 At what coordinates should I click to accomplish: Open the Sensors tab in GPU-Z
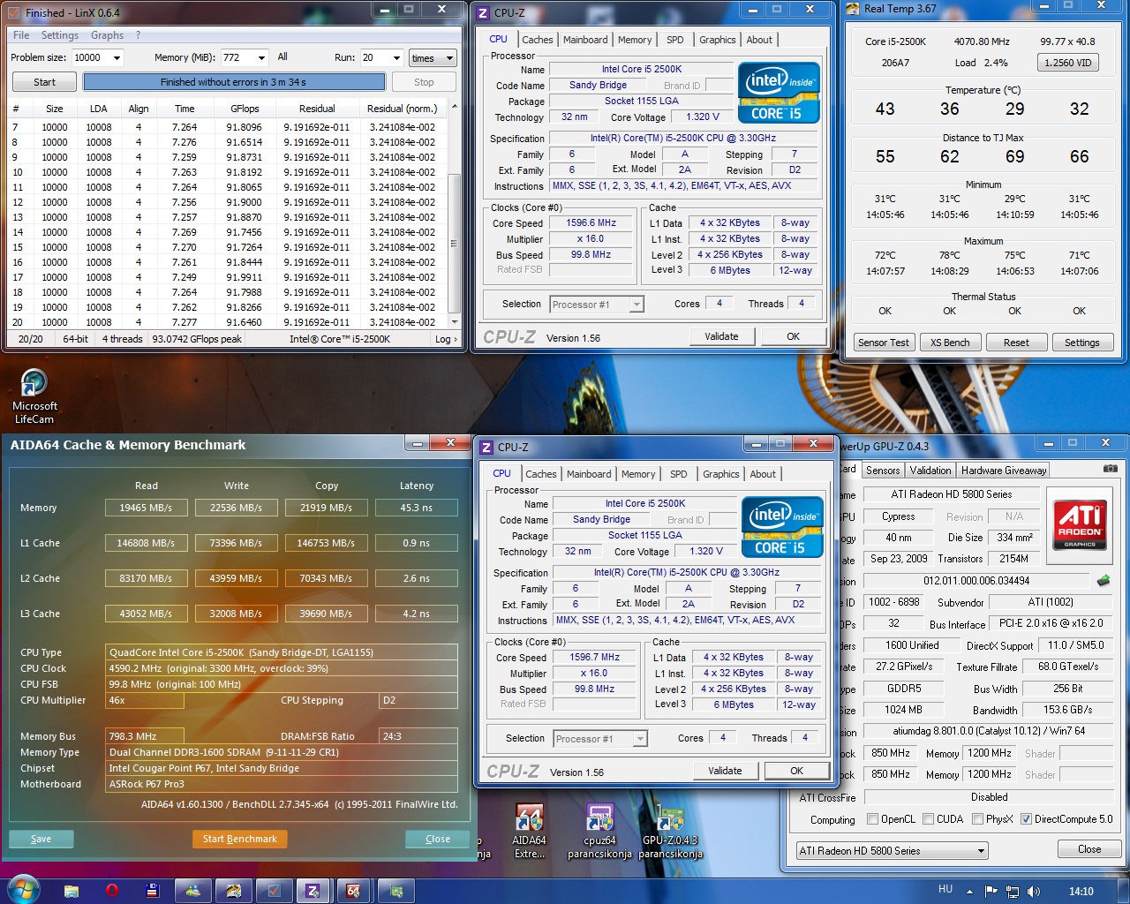[x=883, y=471]
